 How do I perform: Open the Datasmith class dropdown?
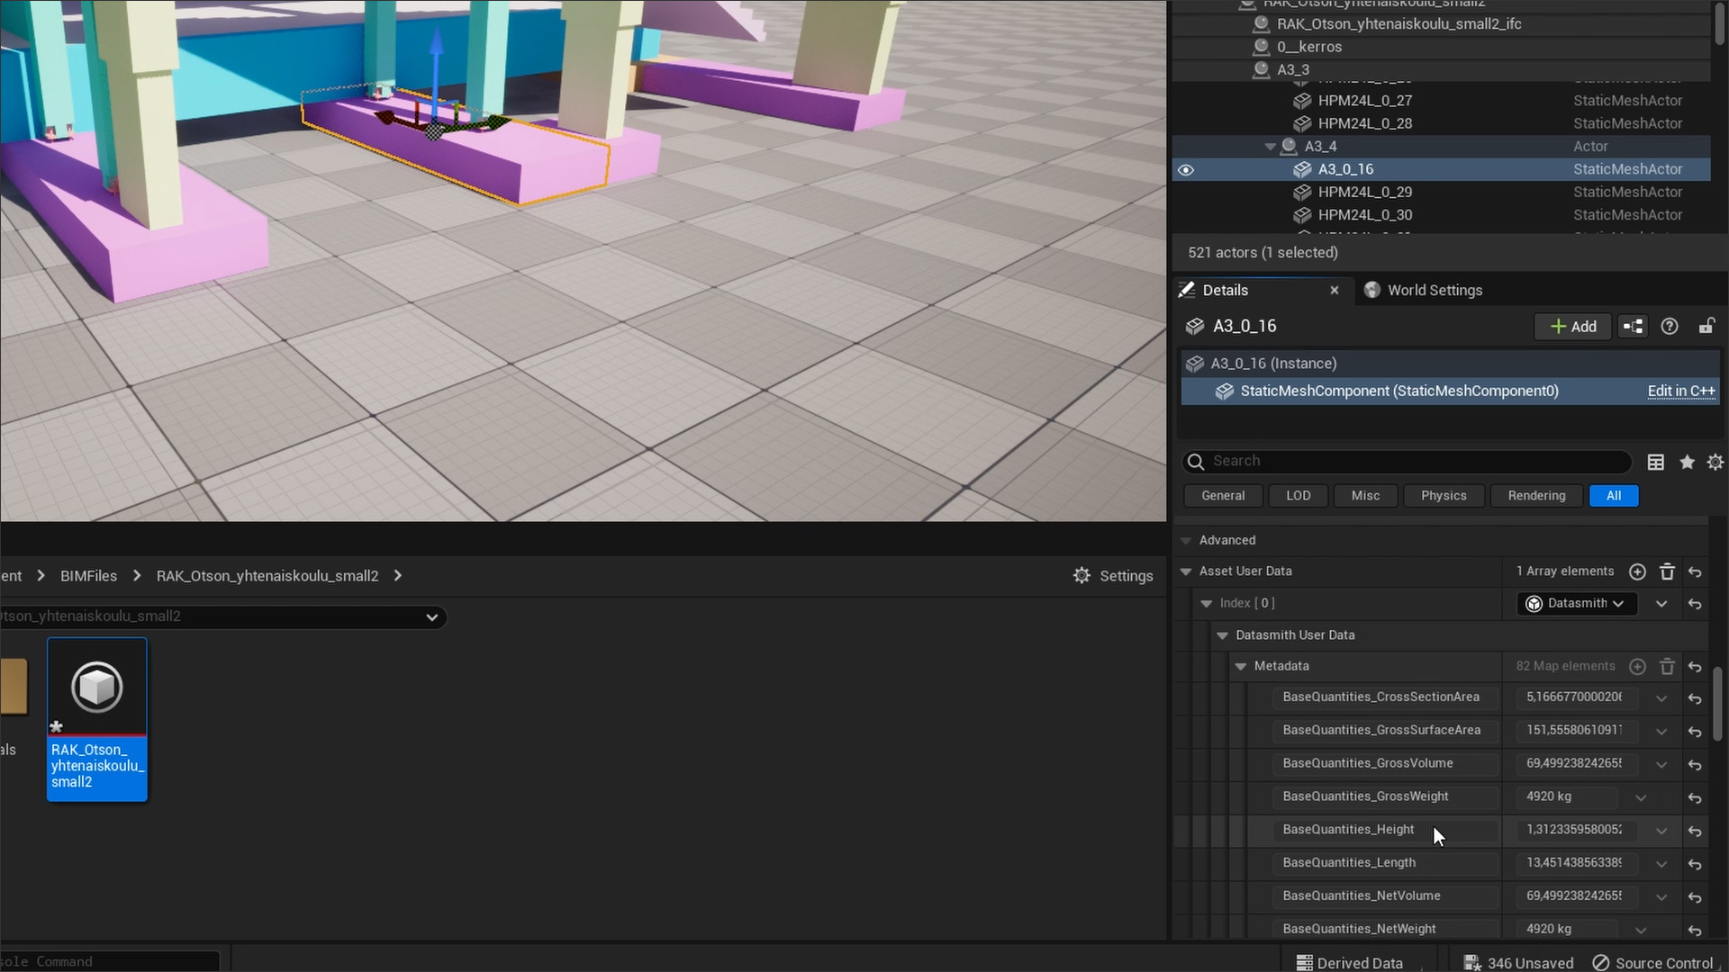tap(1577, 604)
